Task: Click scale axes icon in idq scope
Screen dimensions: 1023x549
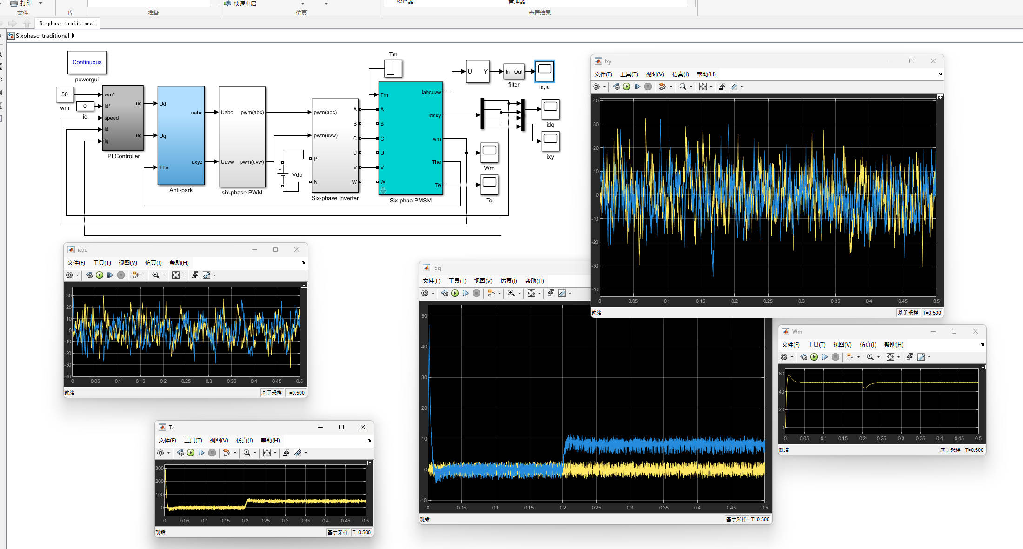Action: click(531, 293)
